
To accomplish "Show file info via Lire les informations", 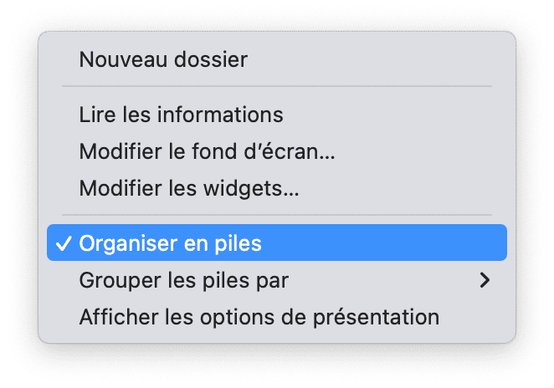I will (x=277, y=115).
